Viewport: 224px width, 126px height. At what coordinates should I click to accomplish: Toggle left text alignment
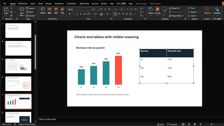point(115,14)
